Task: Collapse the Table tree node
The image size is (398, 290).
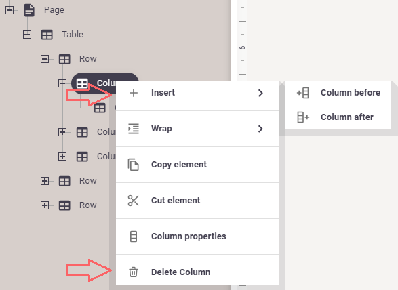Action: (x=27, y=35)
